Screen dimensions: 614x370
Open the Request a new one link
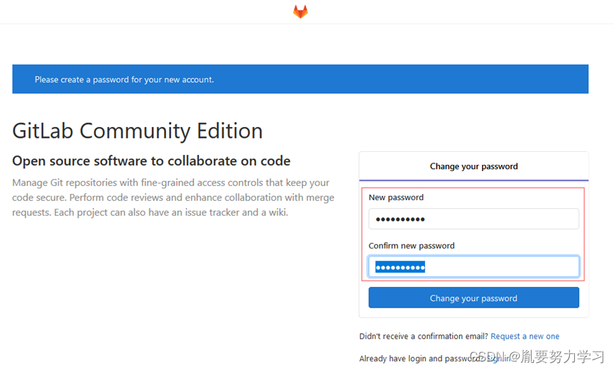point(525,337)
